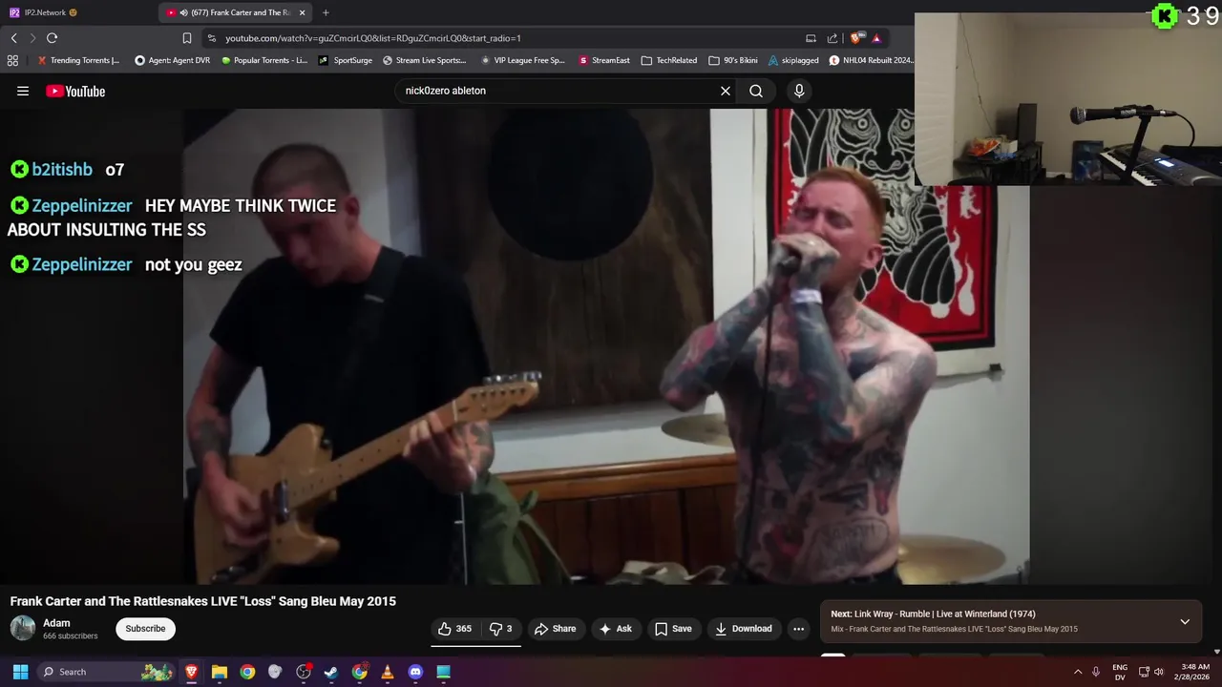The image size is (1222, 687).
Task: Close the Frank Carter tab
Action: click(302, 12)
